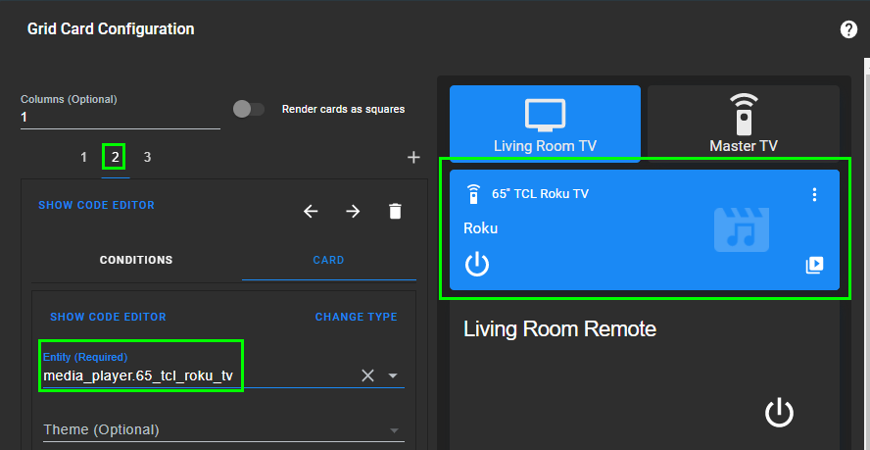The image size is (870, 450).
Task: Add a new card with plus icon
Action: coord(413,158)
